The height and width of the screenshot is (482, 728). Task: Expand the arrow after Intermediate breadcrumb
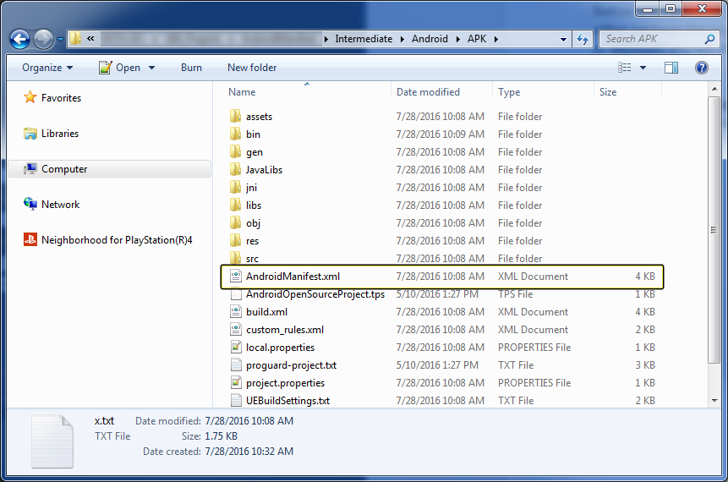coord(402,40)
